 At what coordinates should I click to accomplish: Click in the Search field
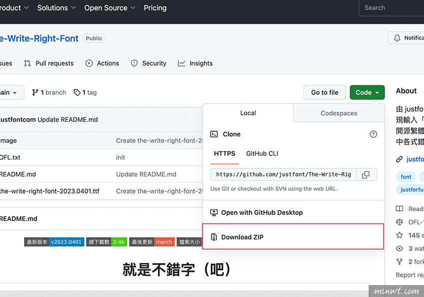click(x=391, y=8)
